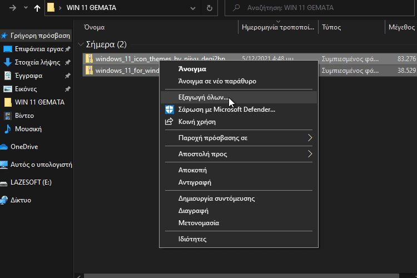Image resolution: width=417 pixels, height=278 pixels.
Task: Click pin icon beside Επιφάνεια εργασίας
Action: (x=68, y=49)
